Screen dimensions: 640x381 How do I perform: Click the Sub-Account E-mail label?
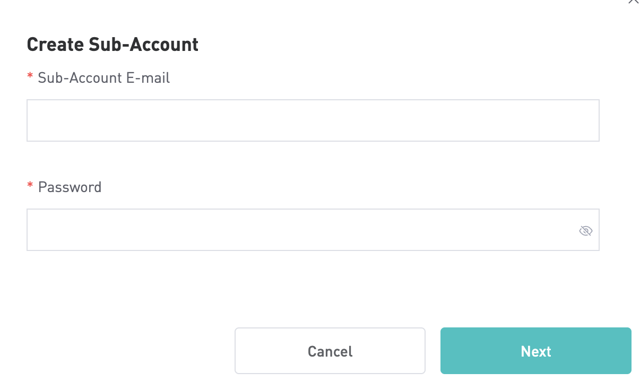click(x=104, y=78)
